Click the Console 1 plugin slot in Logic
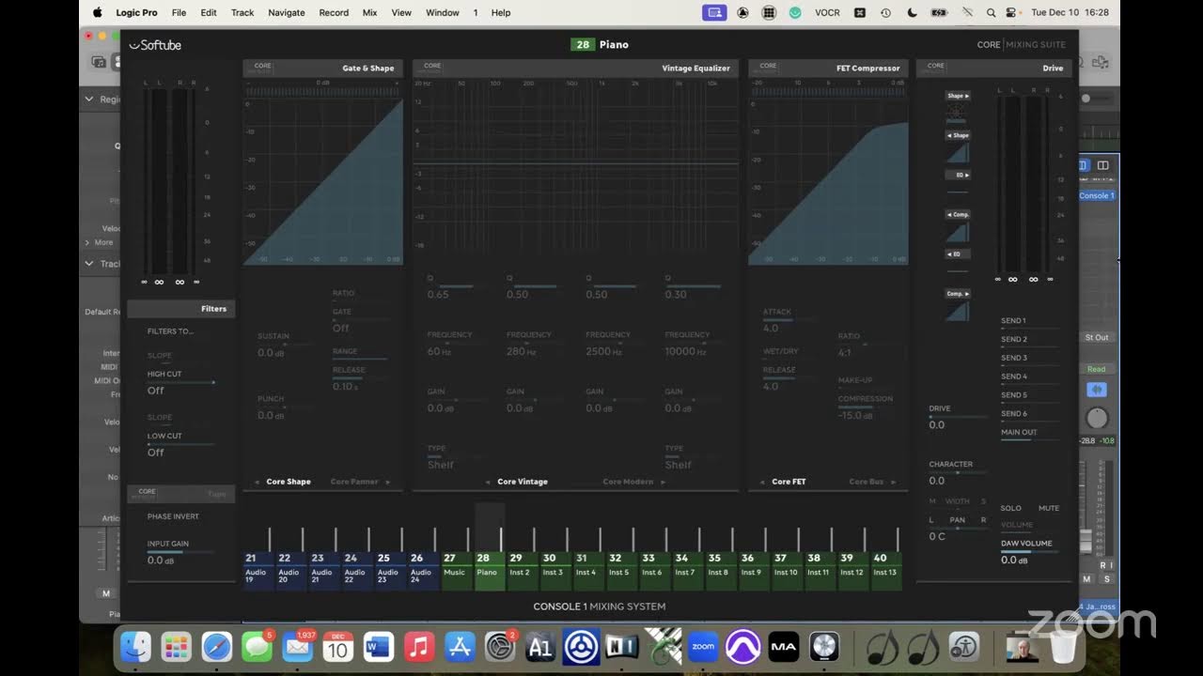Viewport: 1203px width, 676px height. coord(1098,195)
